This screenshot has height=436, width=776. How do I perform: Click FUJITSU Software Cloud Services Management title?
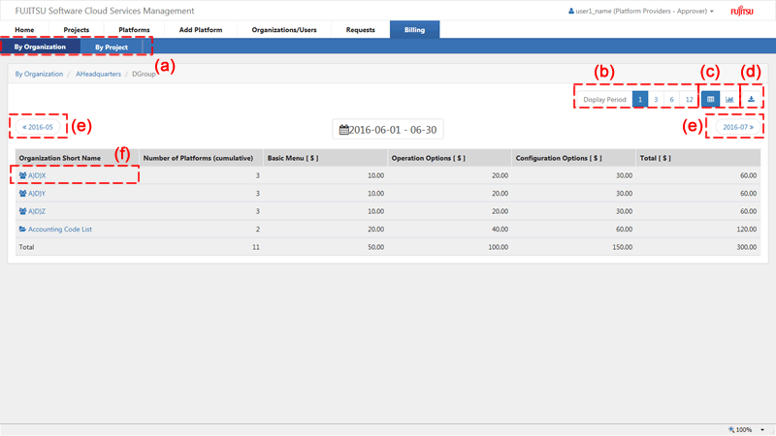pos(105,11)
